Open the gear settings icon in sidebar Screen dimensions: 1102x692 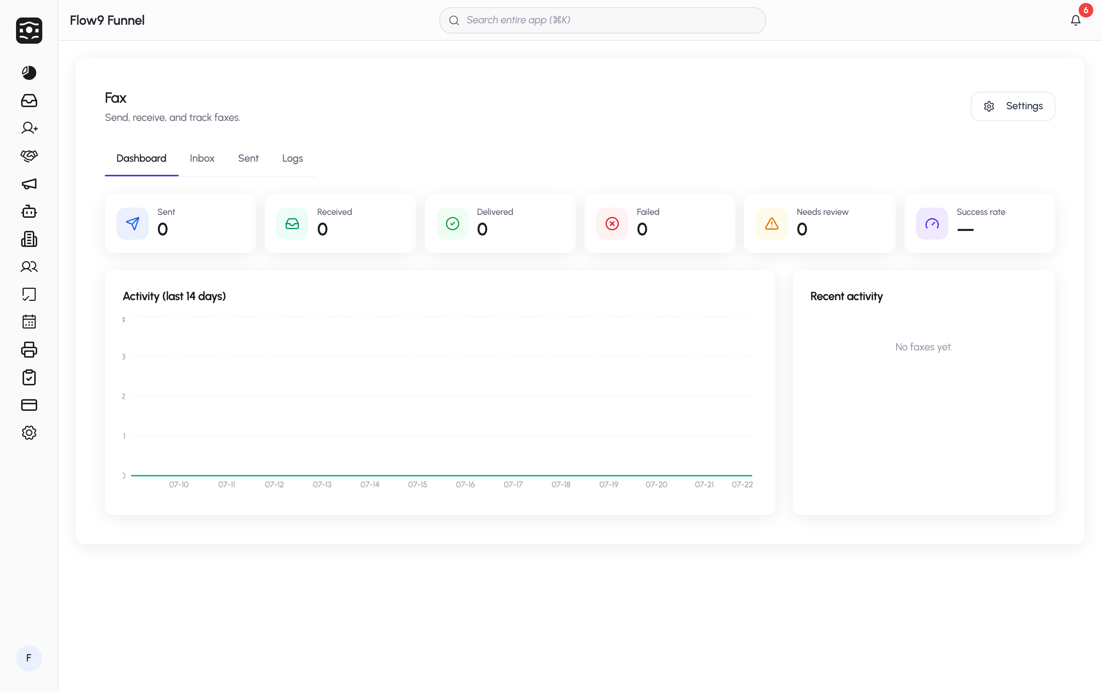pyautogui.click(x=29, y=433)
